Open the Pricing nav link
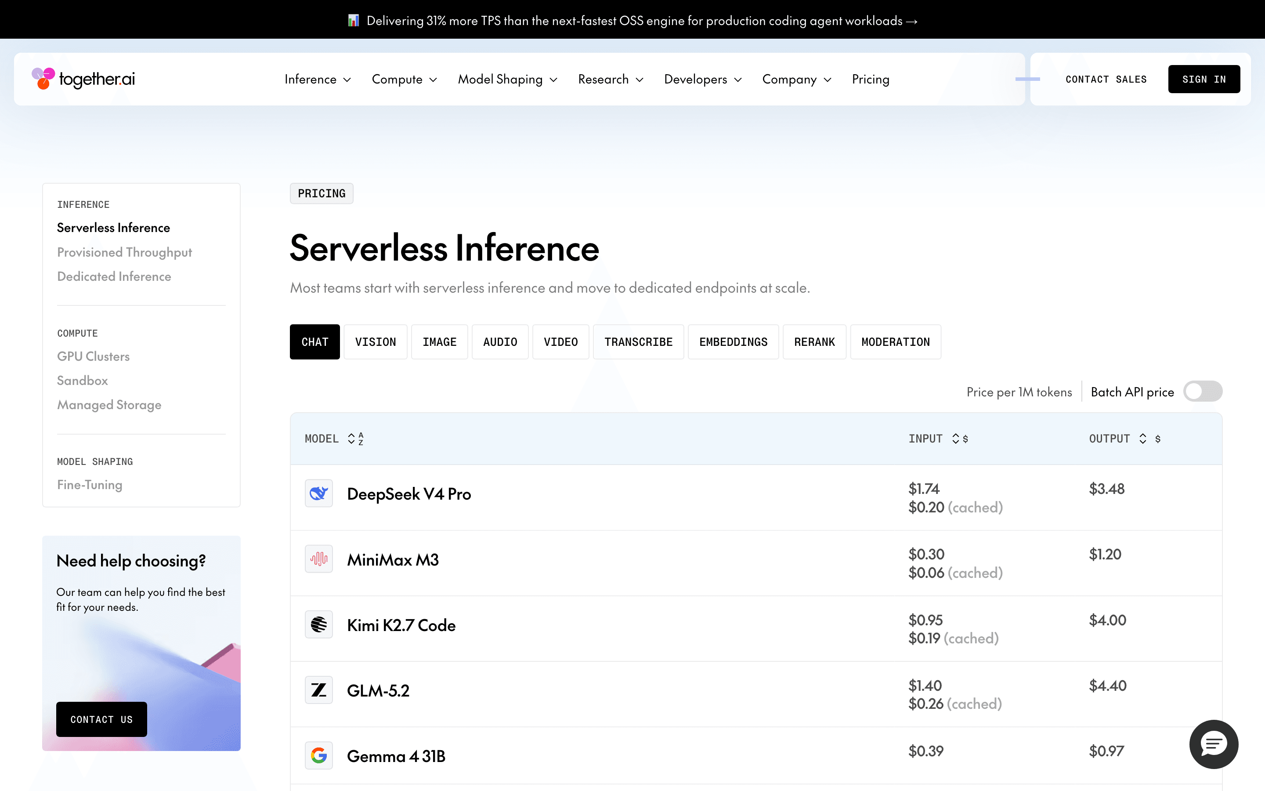 click(871, 79)
